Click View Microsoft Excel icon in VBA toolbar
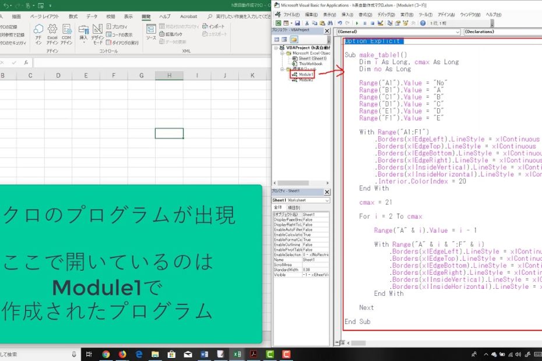 (x=279, y=23)
